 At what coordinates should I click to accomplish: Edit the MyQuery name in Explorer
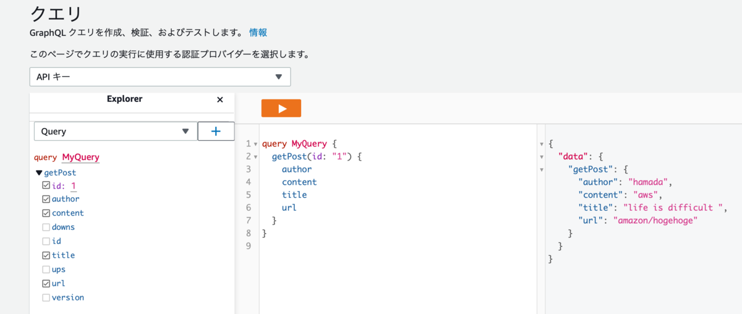80,157
